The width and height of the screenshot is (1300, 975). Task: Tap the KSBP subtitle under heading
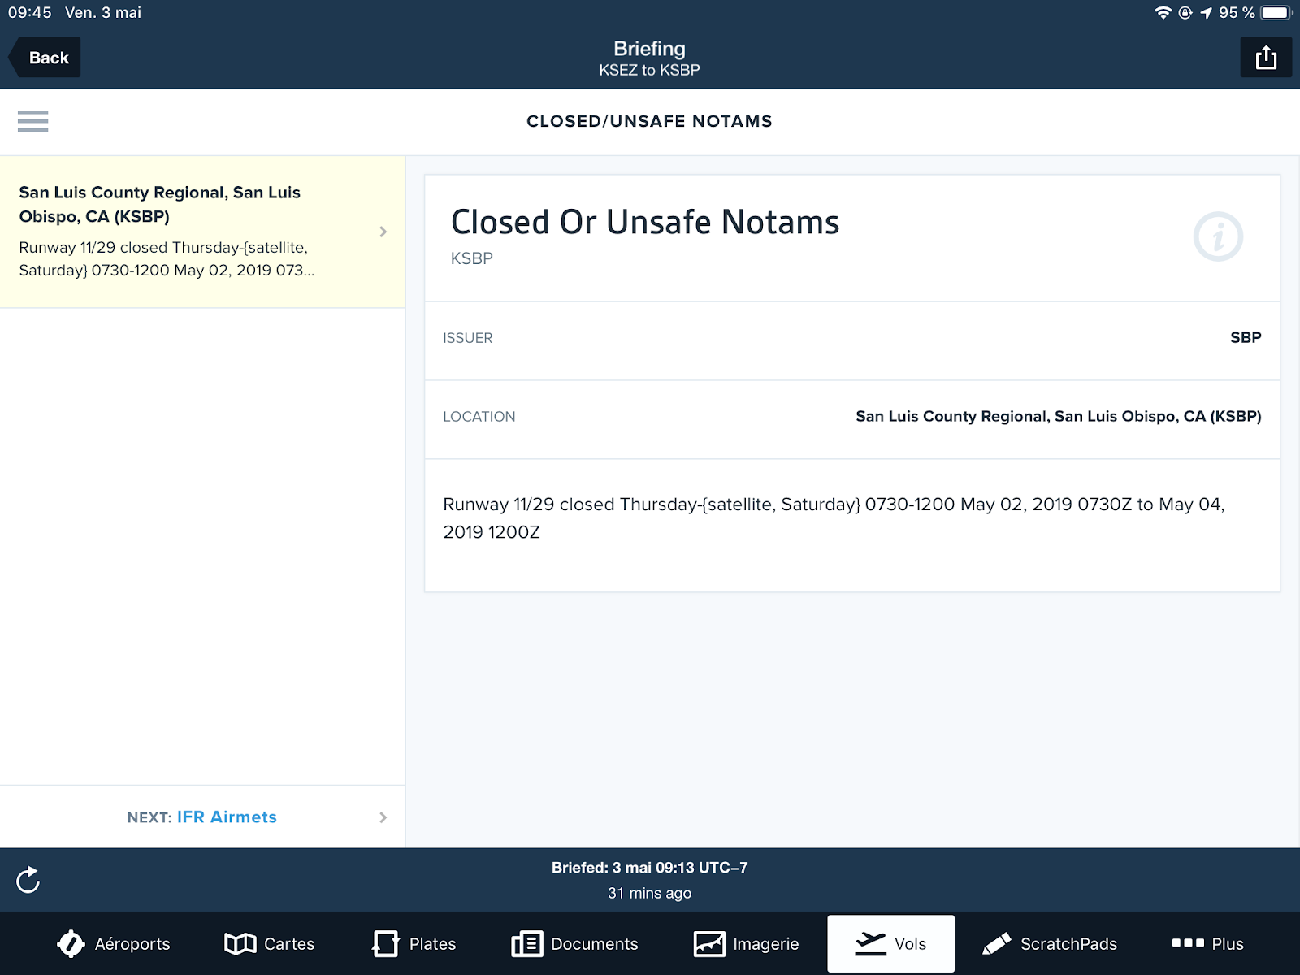tap(472, 258)
